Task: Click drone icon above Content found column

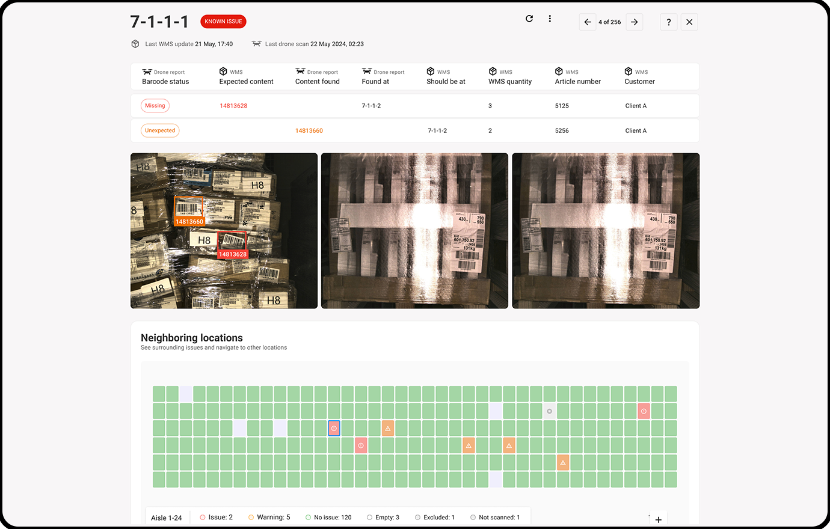Action: [x=300, y=72]
